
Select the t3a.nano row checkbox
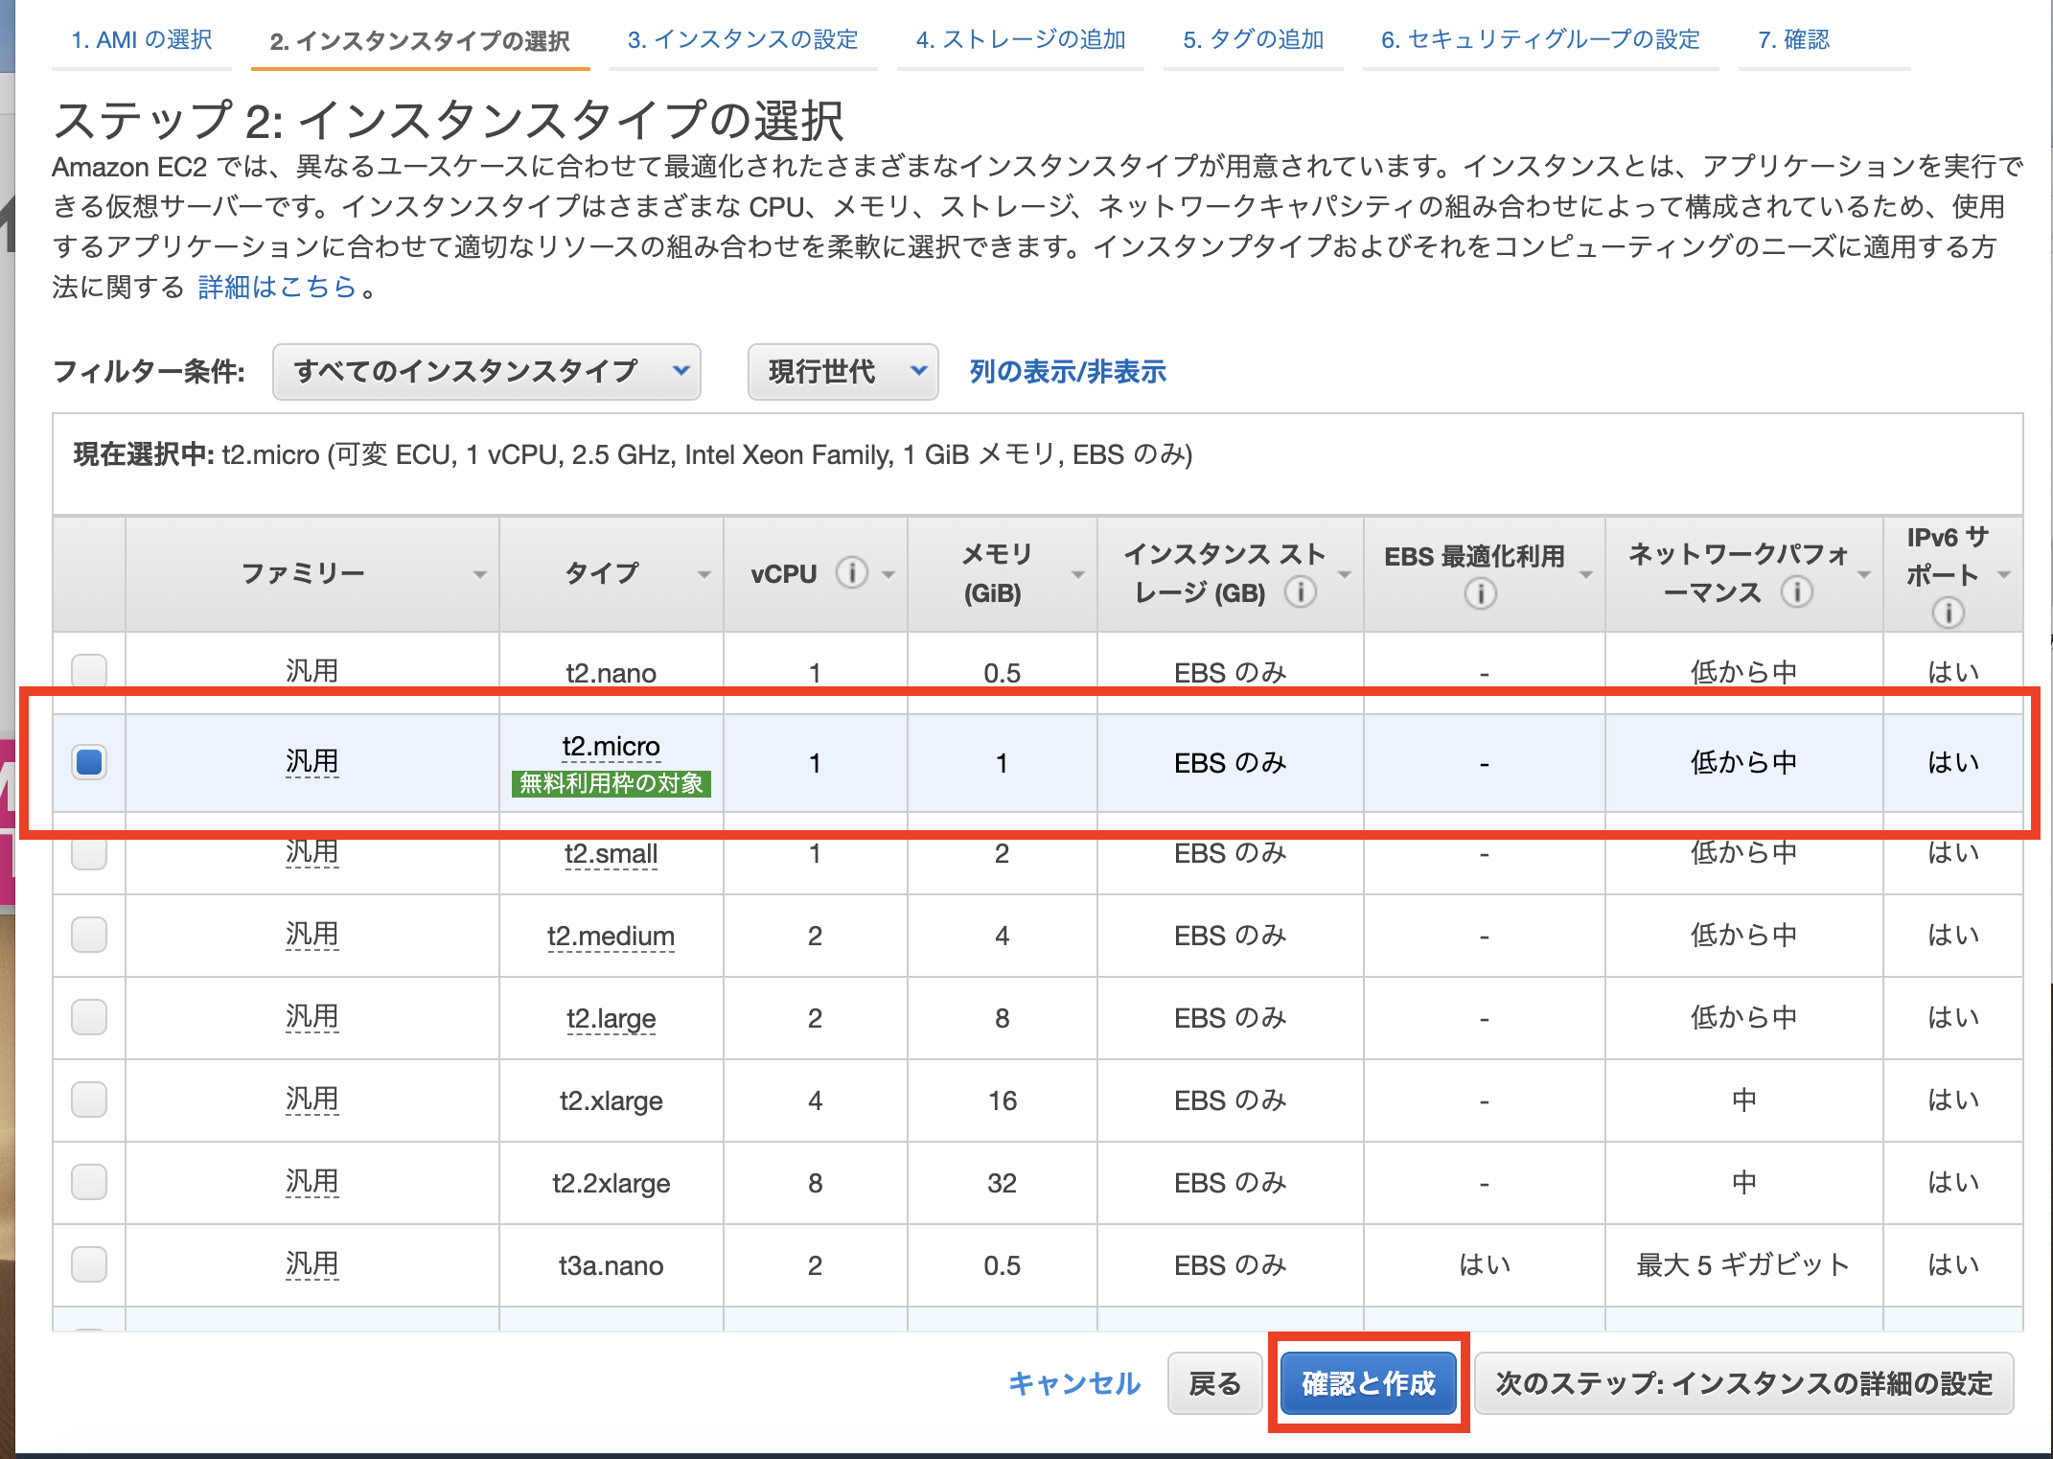click(89, 1264)
